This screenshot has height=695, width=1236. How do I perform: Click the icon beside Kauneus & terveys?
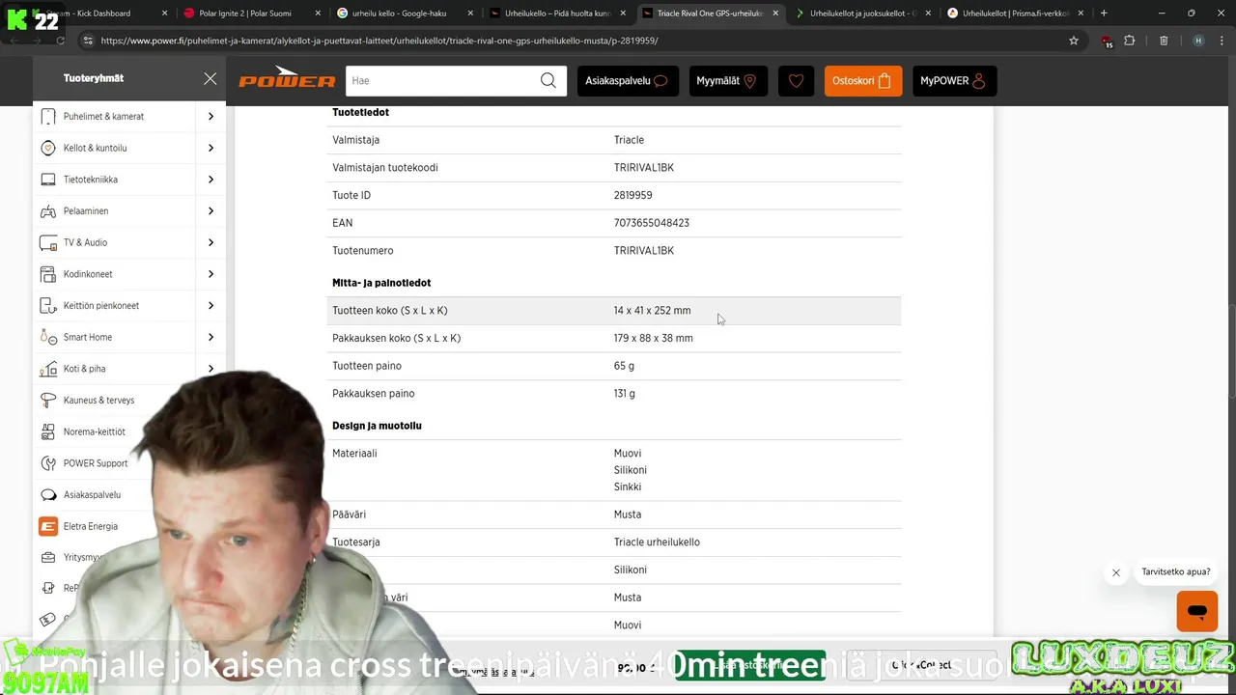pyautogui.click(x=48, y=401)
